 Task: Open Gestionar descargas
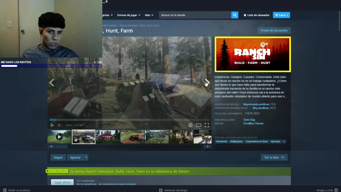pos(173,190)
